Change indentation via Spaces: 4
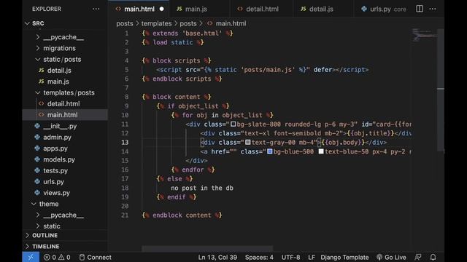The image size is (467, 262). pos(259,257)
